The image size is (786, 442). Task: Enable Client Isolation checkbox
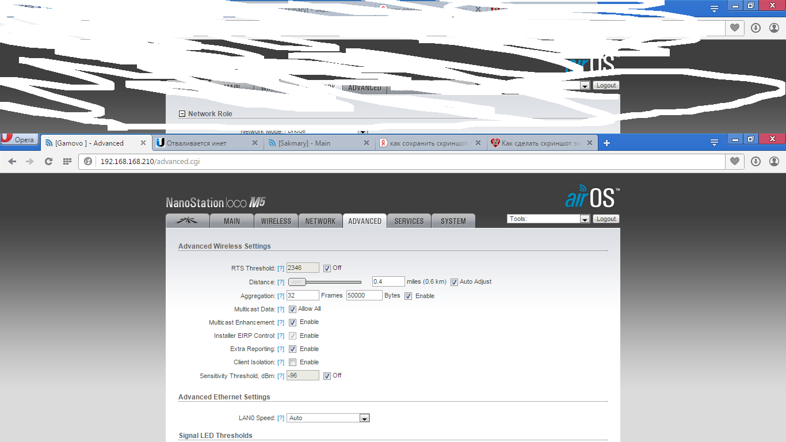click(x=292, y=362)
